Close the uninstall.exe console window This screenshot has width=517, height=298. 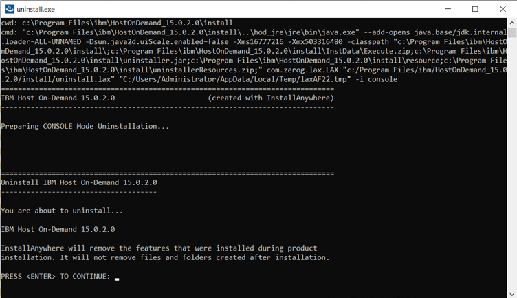(x=504, y=9)
